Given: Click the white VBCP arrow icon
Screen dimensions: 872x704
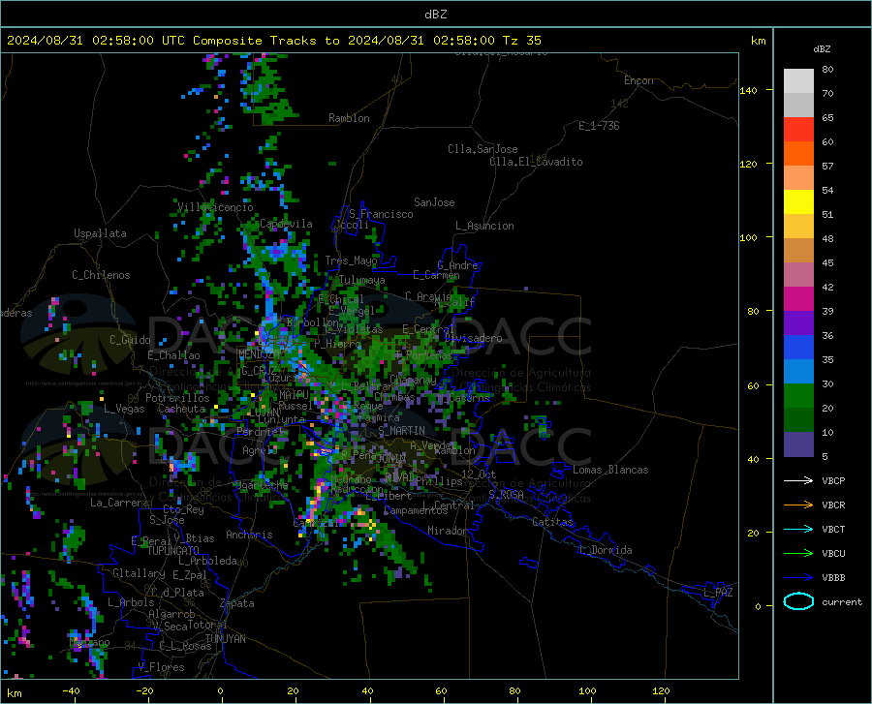Looking at the screenshot, I should click(x=798, y=480).
